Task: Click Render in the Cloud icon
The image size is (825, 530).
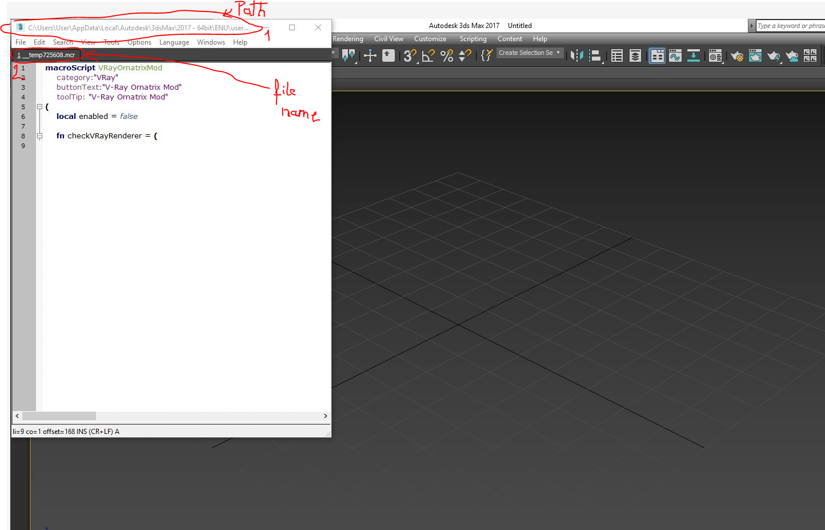Action: [x=792, y=55]
